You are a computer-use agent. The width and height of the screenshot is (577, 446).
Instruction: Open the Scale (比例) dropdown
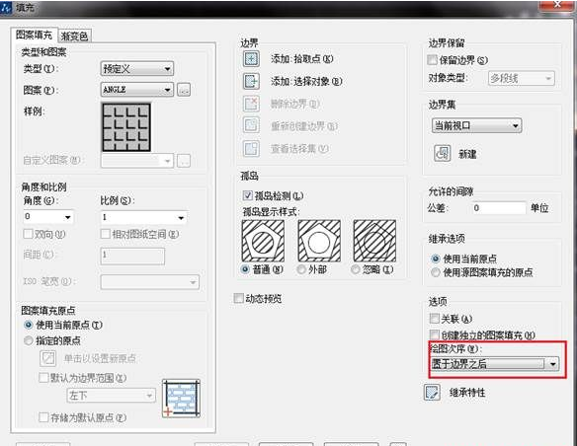click(x=143, y=217)
